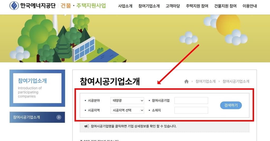Click the 시공지역 label
Viewport: 270px width, 141px height.
[94, 110]
